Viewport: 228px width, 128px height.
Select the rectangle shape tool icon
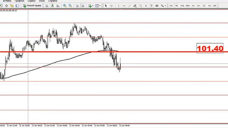point(157,6)
